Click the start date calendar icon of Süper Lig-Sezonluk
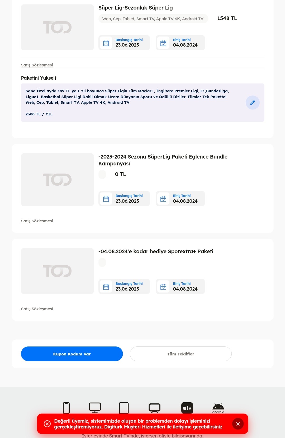This screenshot has height=438, width=285. [x=106, y=43]
